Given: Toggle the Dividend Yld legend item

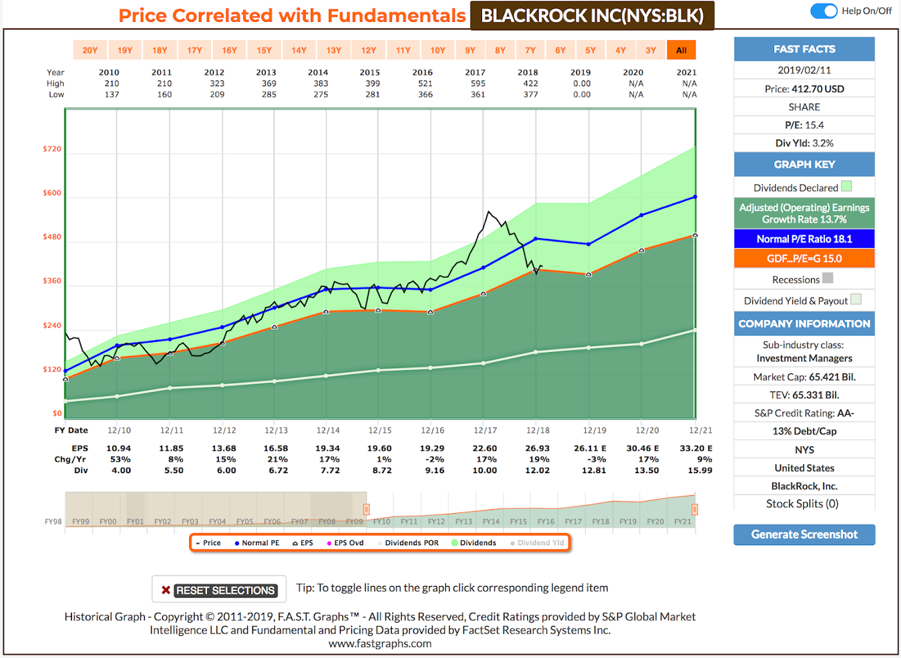Looking at the screenshot, I should click(537, 543).
